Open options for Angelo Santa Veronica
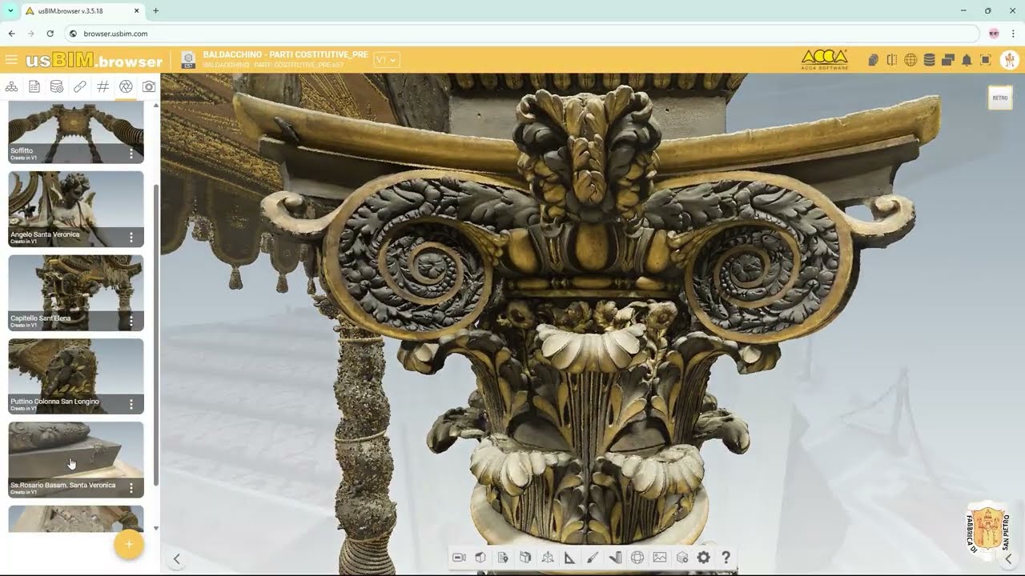The width and height of the screenshot is (1025, 576). pos(131,238)
